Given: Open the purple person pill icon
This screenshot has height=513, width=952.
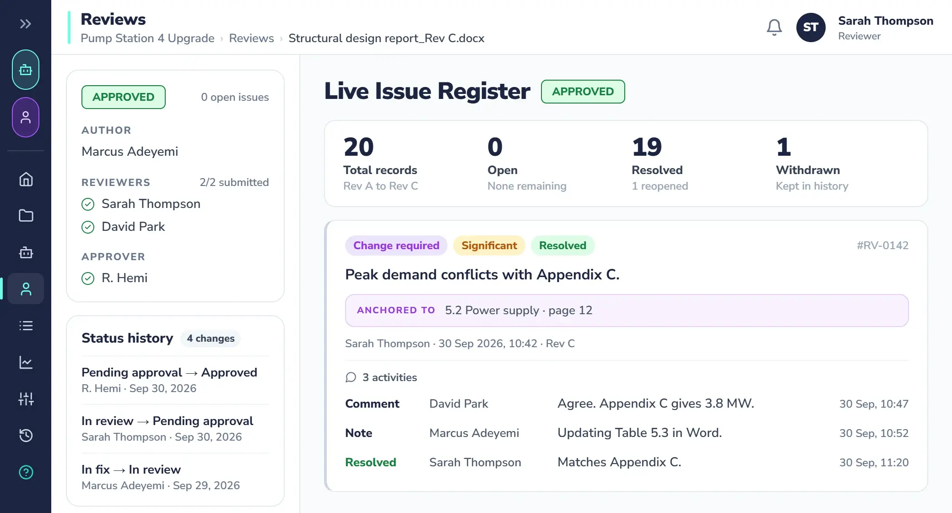Looking at the screenshot, I should point(26,117).
